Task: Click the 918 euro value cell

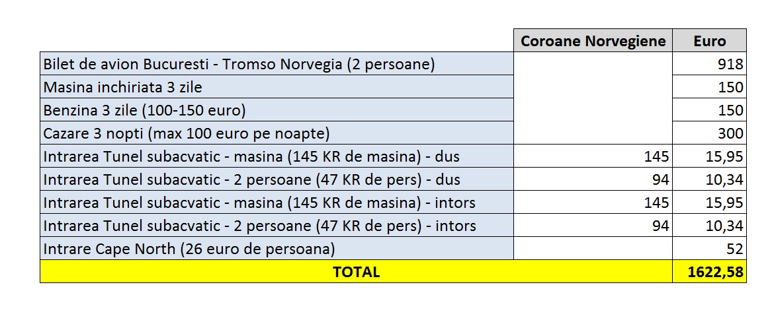Action: tap(709, 64)
